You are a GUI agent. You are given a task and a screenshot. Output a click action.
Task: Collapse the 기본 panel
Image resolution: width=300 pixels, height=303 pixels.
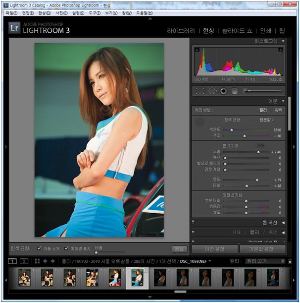(x=283, y=101)
